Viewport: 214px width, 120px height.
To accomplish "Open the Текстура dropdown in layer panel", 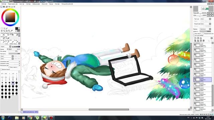I will pos(206,19).
